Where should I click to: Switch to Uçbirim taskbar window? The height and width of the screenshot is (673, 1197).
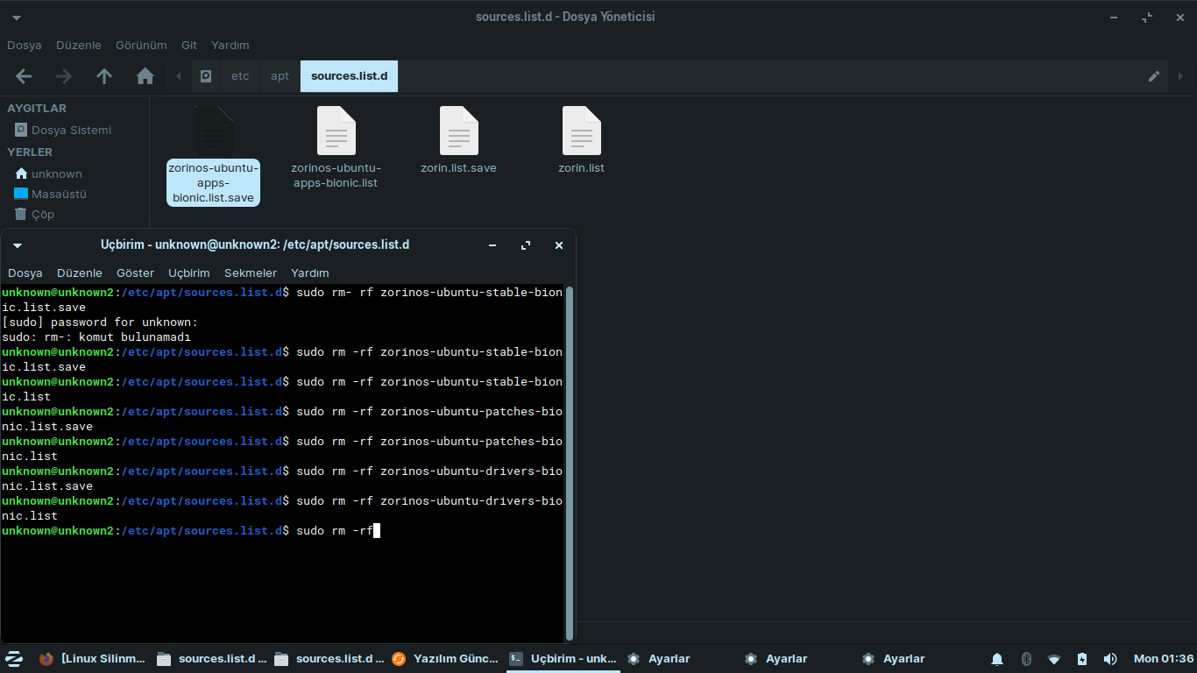(563, 658)
